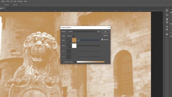Open the History panel icon
172x97 pixels.
[167, 11]
